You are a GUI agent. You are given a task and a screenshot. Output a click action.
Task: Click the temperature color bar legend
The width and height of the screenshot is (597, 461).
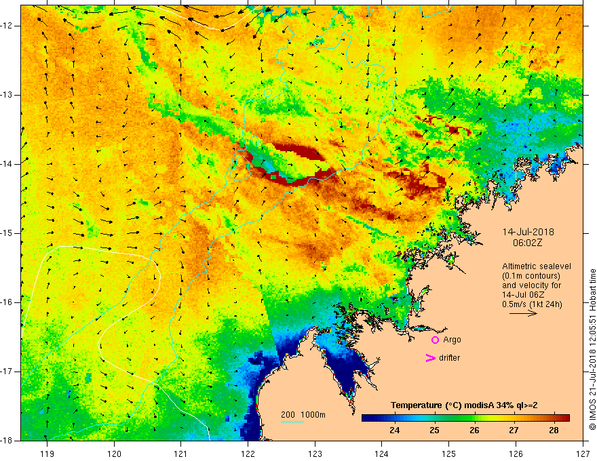465,418
